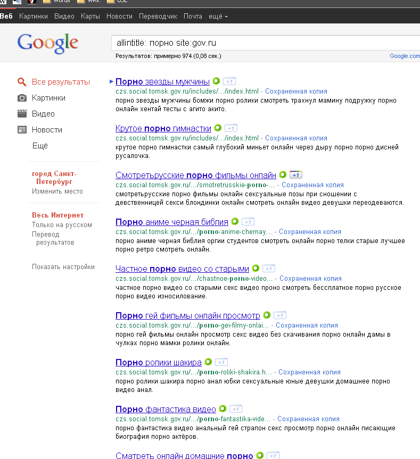Click the newspaper icon for Новости in sidebar

[x=22, y=129]
